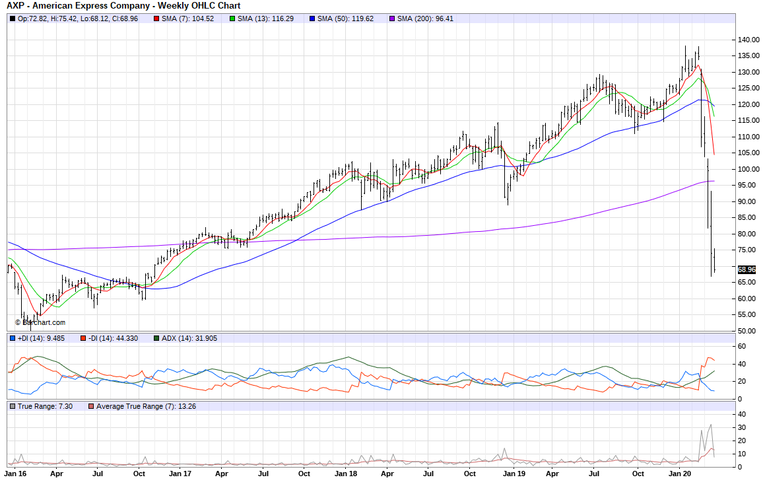Click the red SMA (7) legend swatch
Screen dimensions: 763x494
(156, 19)
